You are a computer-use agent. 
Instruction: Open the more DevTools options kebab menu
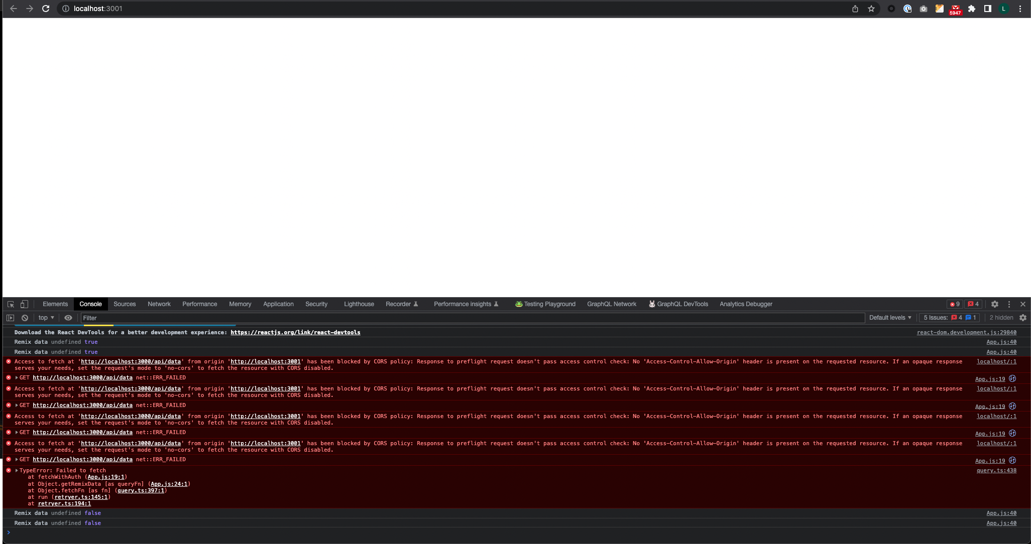point(1009,304)
